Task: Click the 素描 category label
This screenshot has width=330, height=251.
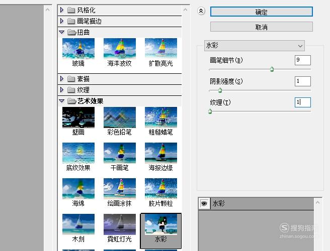Action: pos(84,79)
